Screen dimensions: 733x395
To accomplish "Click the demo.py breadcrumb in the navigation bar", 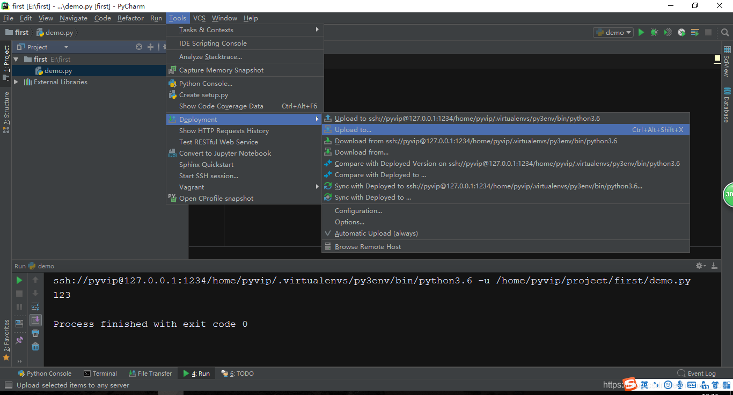I will [x=55, y=33].
